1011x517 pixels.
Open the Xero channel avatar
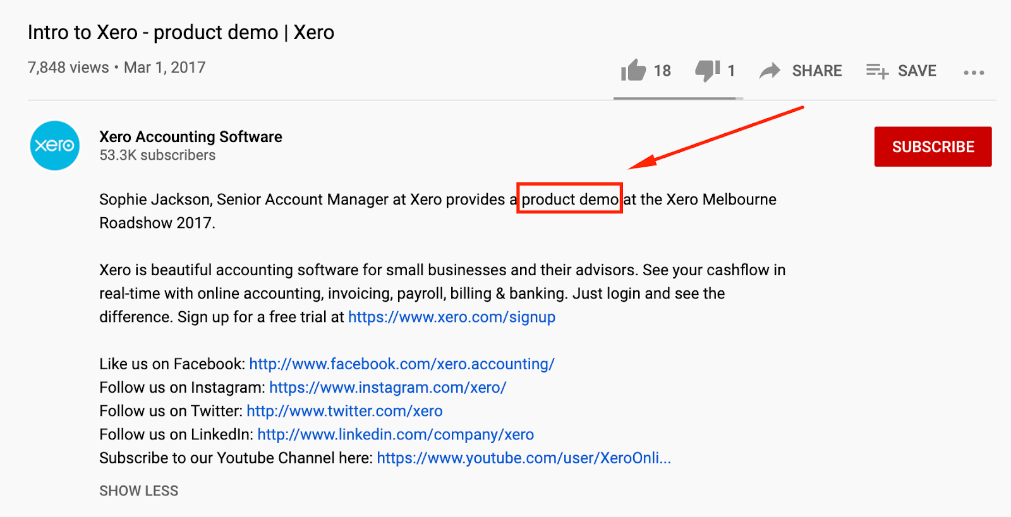pyautogui.click(x=55, y=146)
